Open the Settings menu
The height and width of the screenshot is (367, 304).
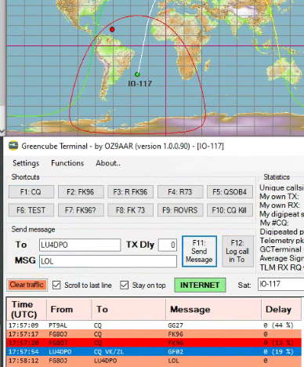(x=26, y=163)
